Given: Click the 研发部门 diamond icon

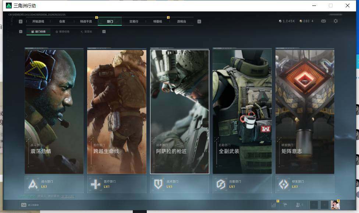Looking at the screenshot, I should point(284,184).
